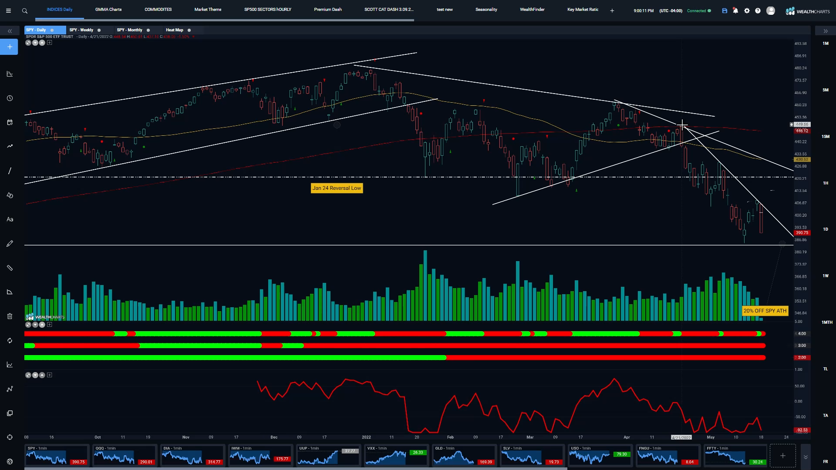Open the hamburger main menu
Viewport: 836px width, 470px height.
[8, 10]
